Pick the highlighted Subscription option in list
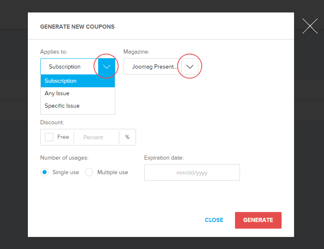Viewport: 324px width, 249px height. (77, 81)
